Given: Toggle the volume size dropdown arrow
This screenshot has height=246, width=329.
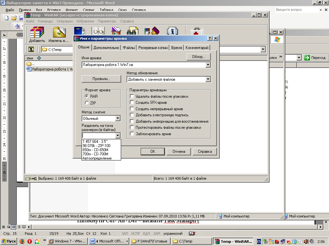Looking at the screenshot, I should 118,135.
